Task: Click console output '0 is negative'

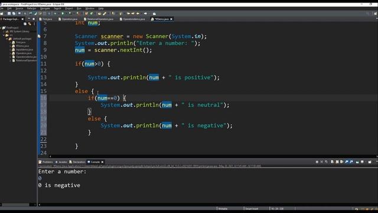Action: (59, 185)
